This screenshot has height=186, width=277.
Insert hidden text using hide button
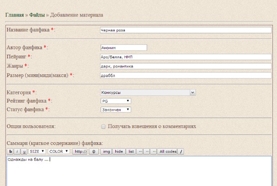(x=119, y=151)
